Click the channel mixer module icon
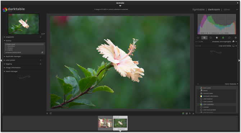Viewport: 241px width, 133px height. [201, 93]
